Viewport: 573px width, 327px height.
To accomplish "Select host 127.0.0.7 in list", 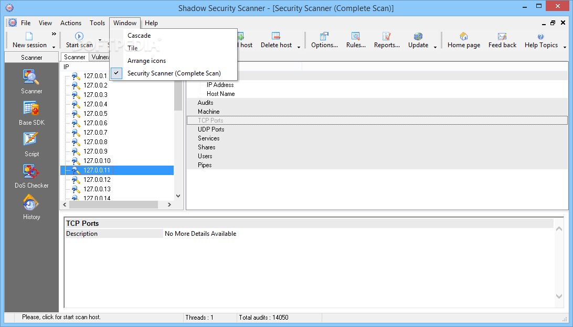I will coord(95,133).
